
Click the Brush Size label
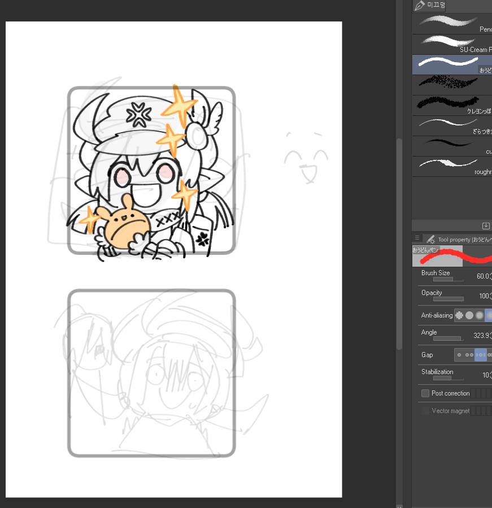point(436,273)
